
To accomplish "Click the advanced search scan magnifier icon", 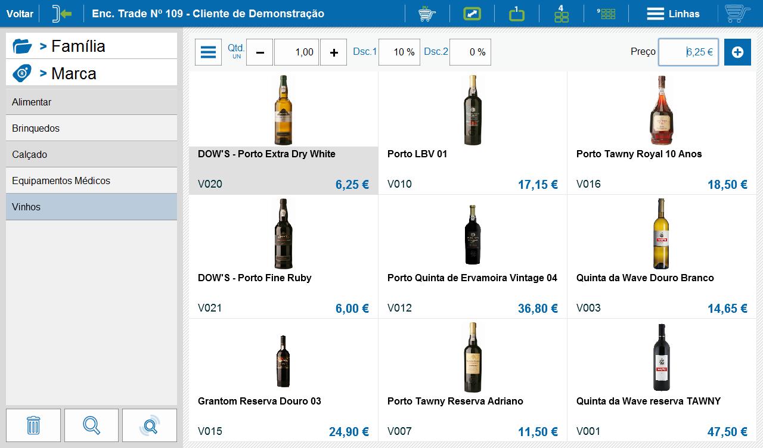I will 150,425.
